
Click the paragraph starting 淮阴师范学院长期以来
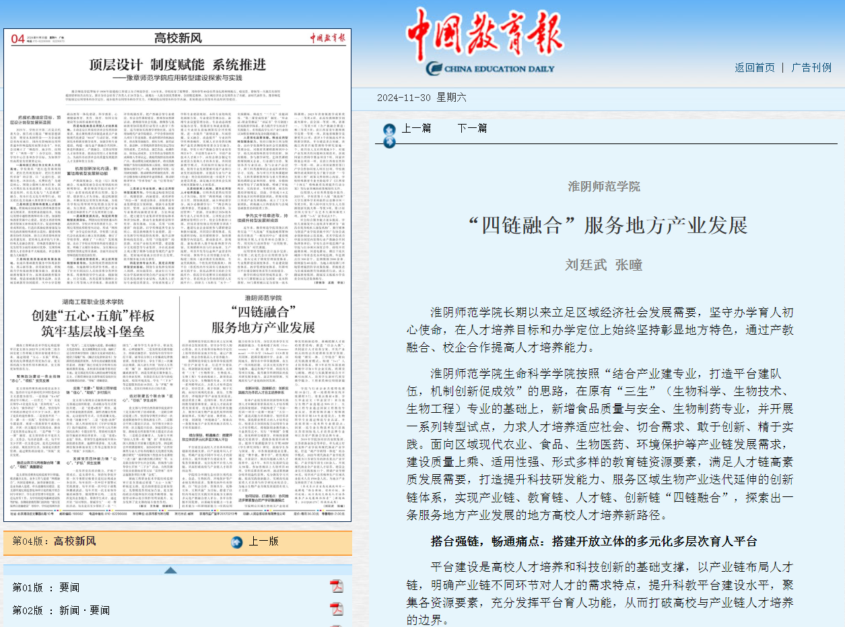(601, 331)
